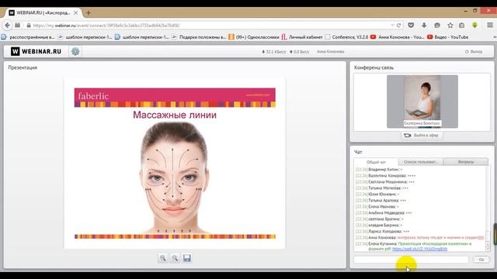The width and height of the screenshot is (497, 279).
Task: Open the Pocket save icon in toolbar
Action: pyautogui.click(x=411, y=26)
